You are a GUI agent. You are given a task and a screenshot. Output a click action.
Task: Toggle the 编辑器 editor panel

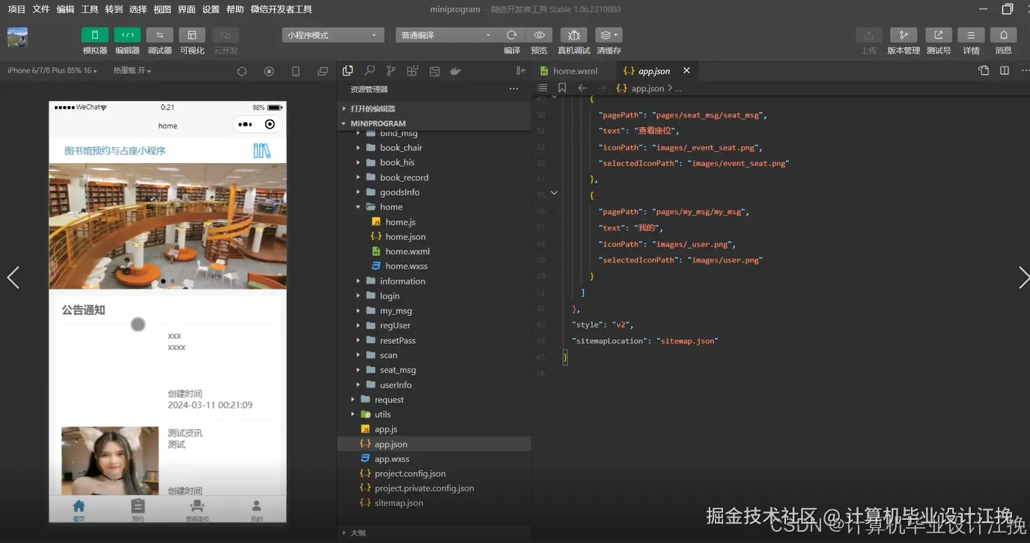[127, 35]
